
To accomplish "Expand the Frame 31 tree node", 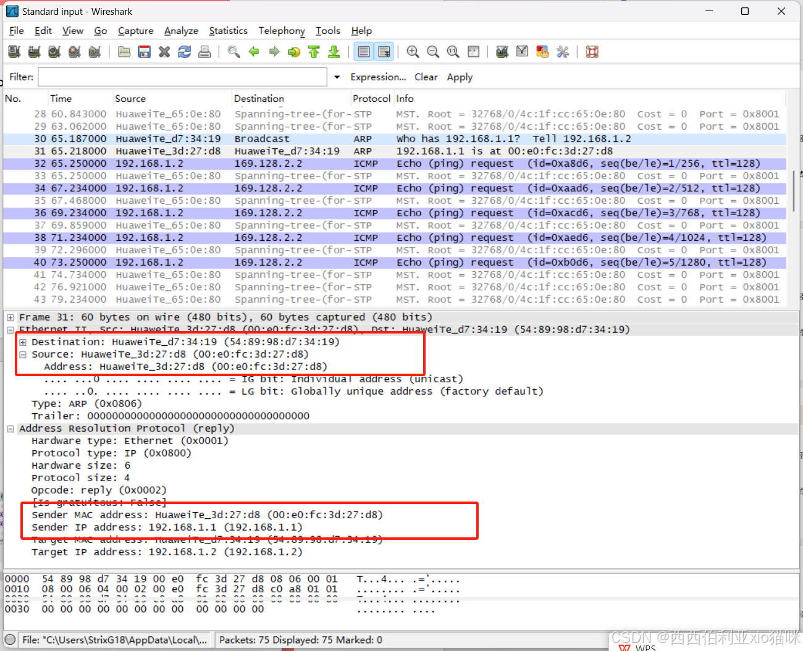I will pyautogui.click(x=11, y=317).
